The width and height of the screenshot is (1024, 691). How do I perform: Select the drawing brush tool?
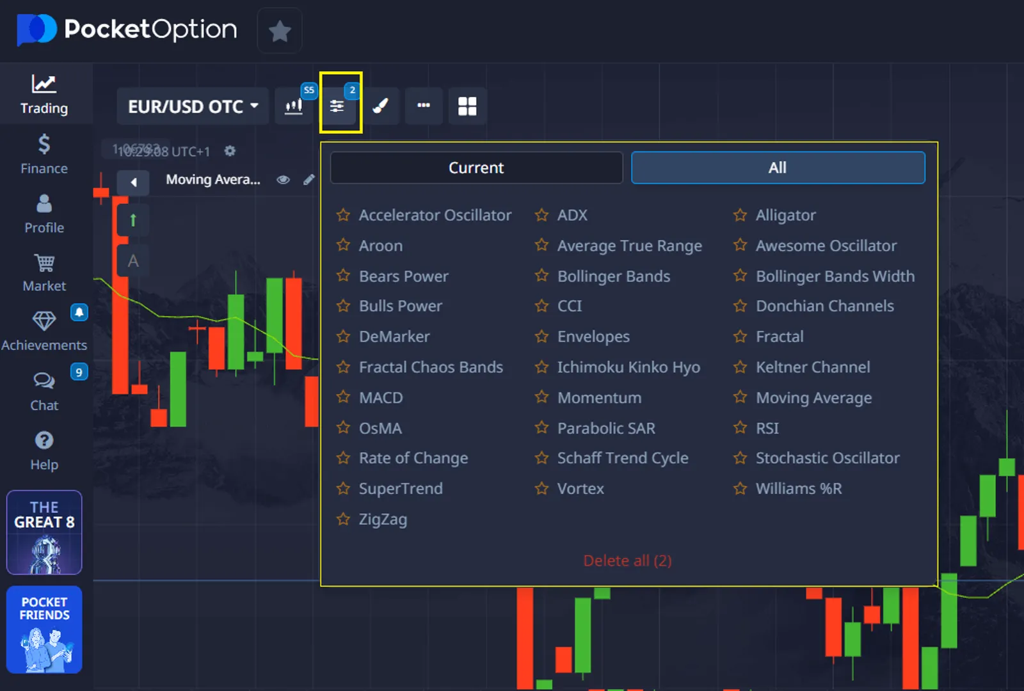(x=381, y=106)
